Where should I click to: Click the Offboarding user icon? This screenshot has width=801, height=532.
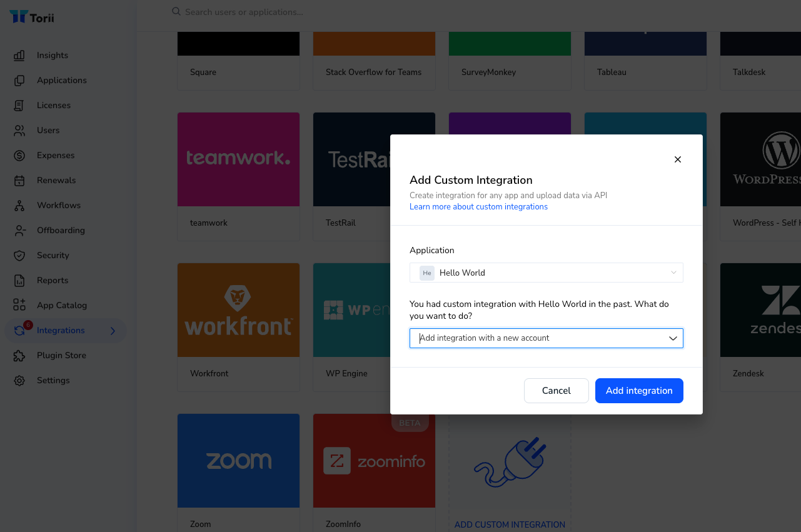19,230
